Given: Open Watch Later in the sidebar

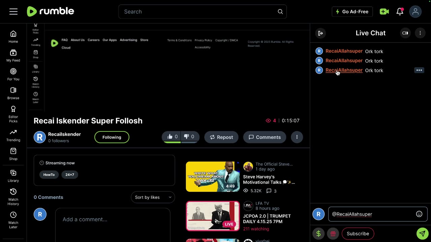Looking at the screenshot, I should tap(13, 220).
